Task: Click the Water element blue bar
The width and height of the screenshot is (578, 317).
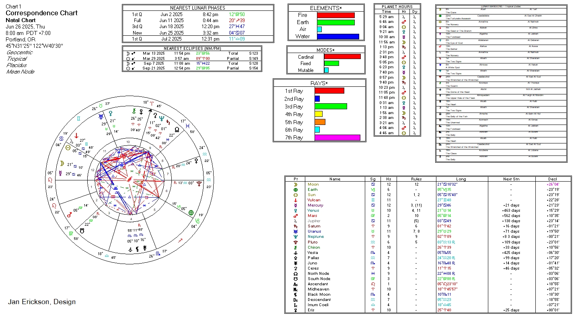Action: 338,37
